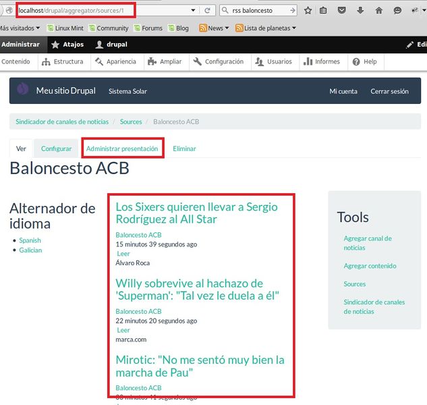
Task: Click the pencil Edit icon in admin bar
Action: (x=409, y=45)
